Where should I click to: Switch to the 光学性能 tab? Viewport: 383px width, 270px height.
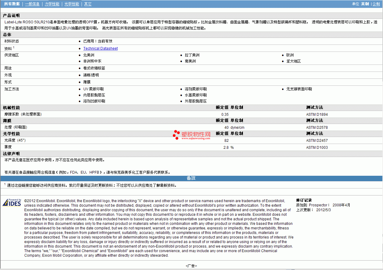click(72, 4)
